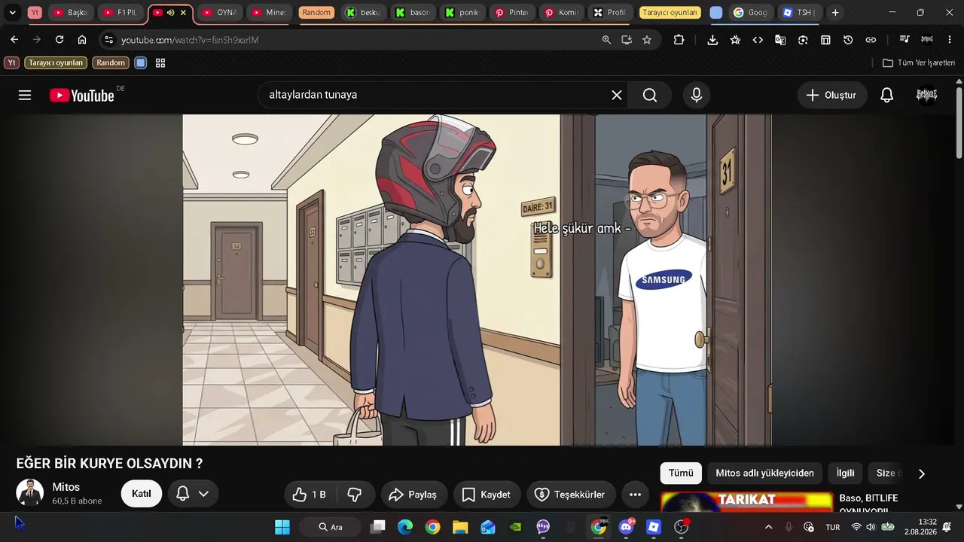This screenshot has height=542, width=964.
Task: Open Microsoft Edge from taskbar
Action: [x=405, y=527]
